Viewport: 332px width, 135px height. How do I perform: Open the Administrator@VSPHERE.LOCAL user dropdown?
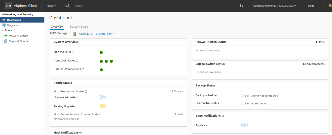[274, 6]
